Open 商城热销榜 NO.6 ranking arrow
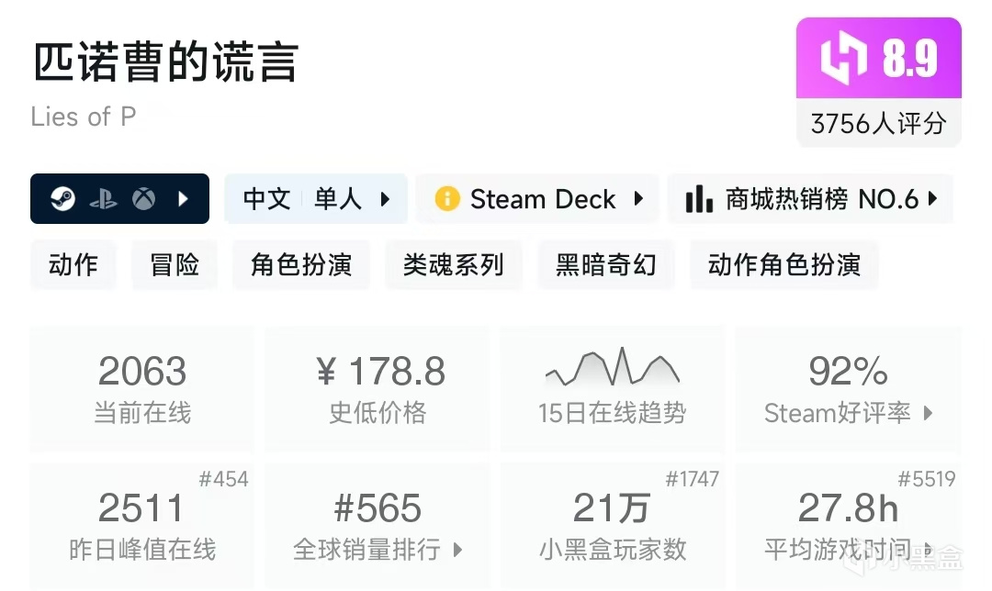992x591 pixels. click(x=933, y=199)
